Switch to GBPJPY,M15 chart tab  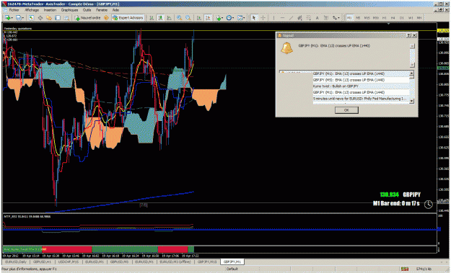pyautogui.click(x=207, y=261)
